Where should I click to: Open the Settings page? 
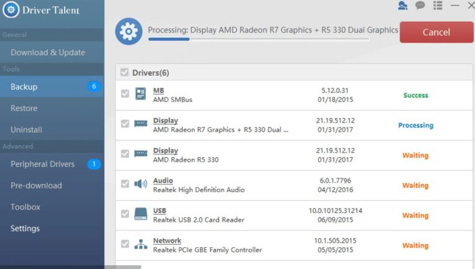[25, 229]
